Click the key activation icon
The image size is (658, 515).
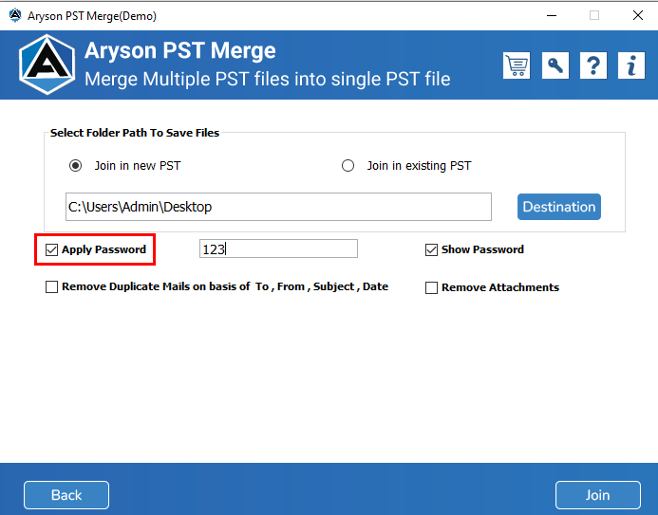555,65
